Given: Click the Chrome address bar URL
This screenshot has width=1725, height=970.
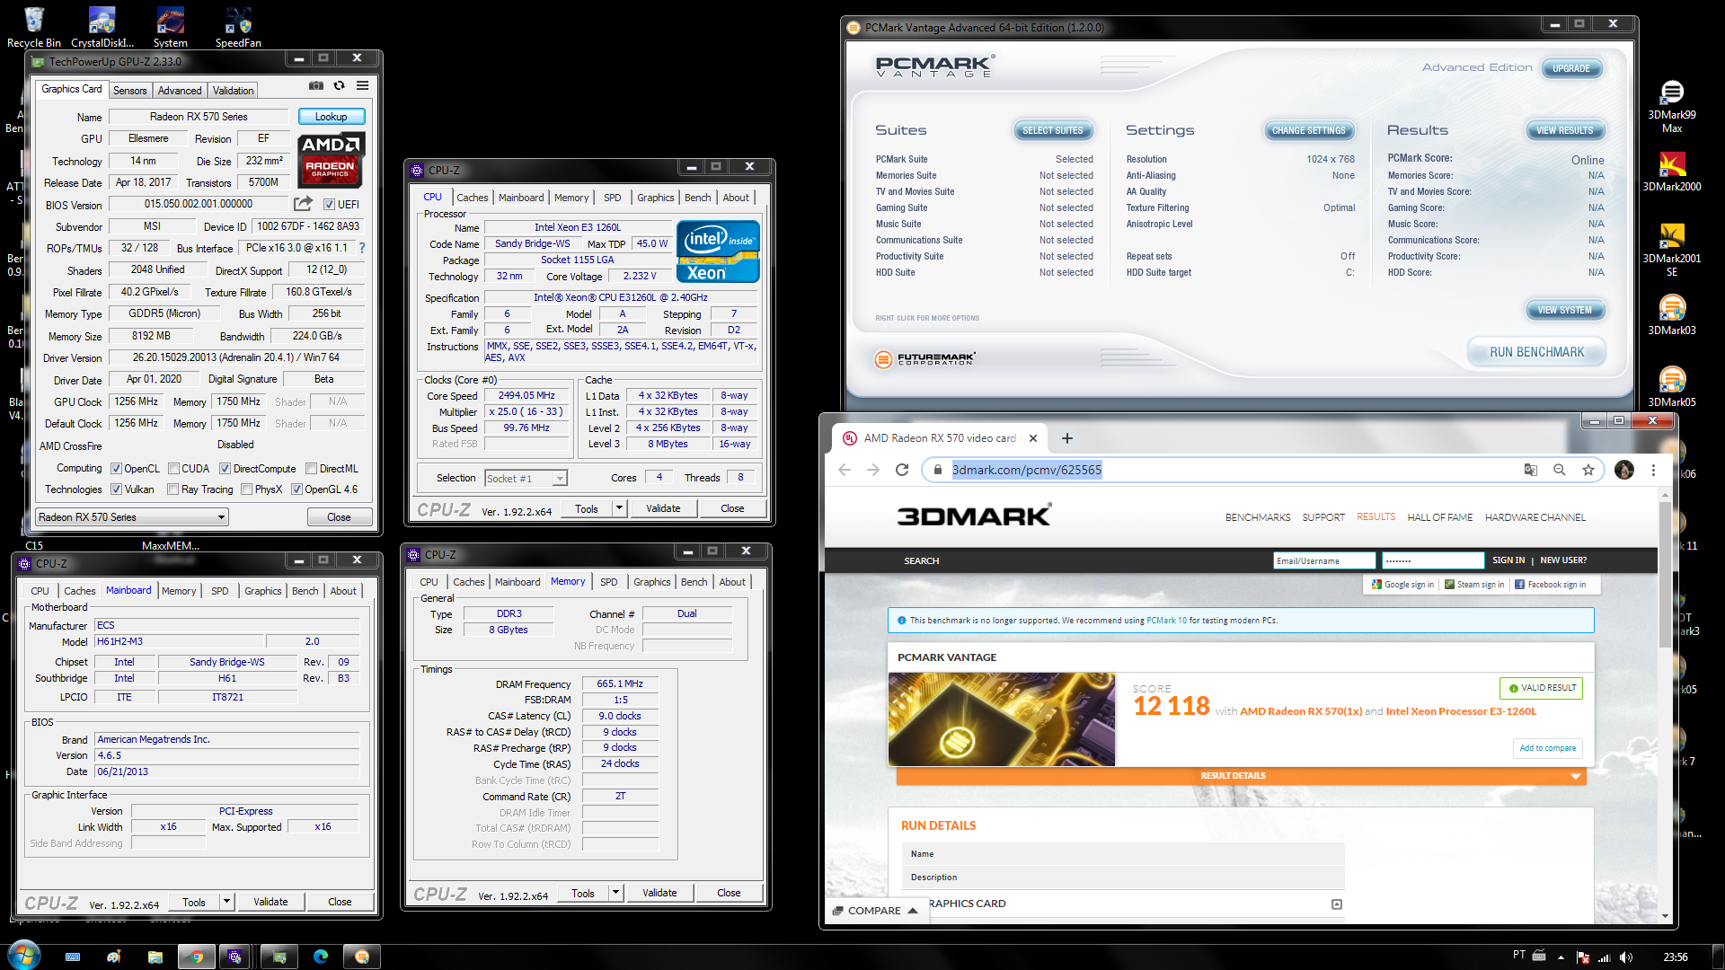Looking at the screenshot, I should tap(1026, 470).
